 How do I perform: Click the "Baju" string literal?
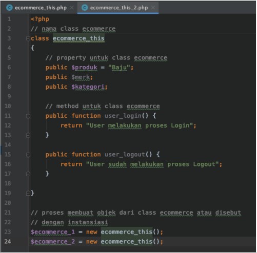pos(119,68)
